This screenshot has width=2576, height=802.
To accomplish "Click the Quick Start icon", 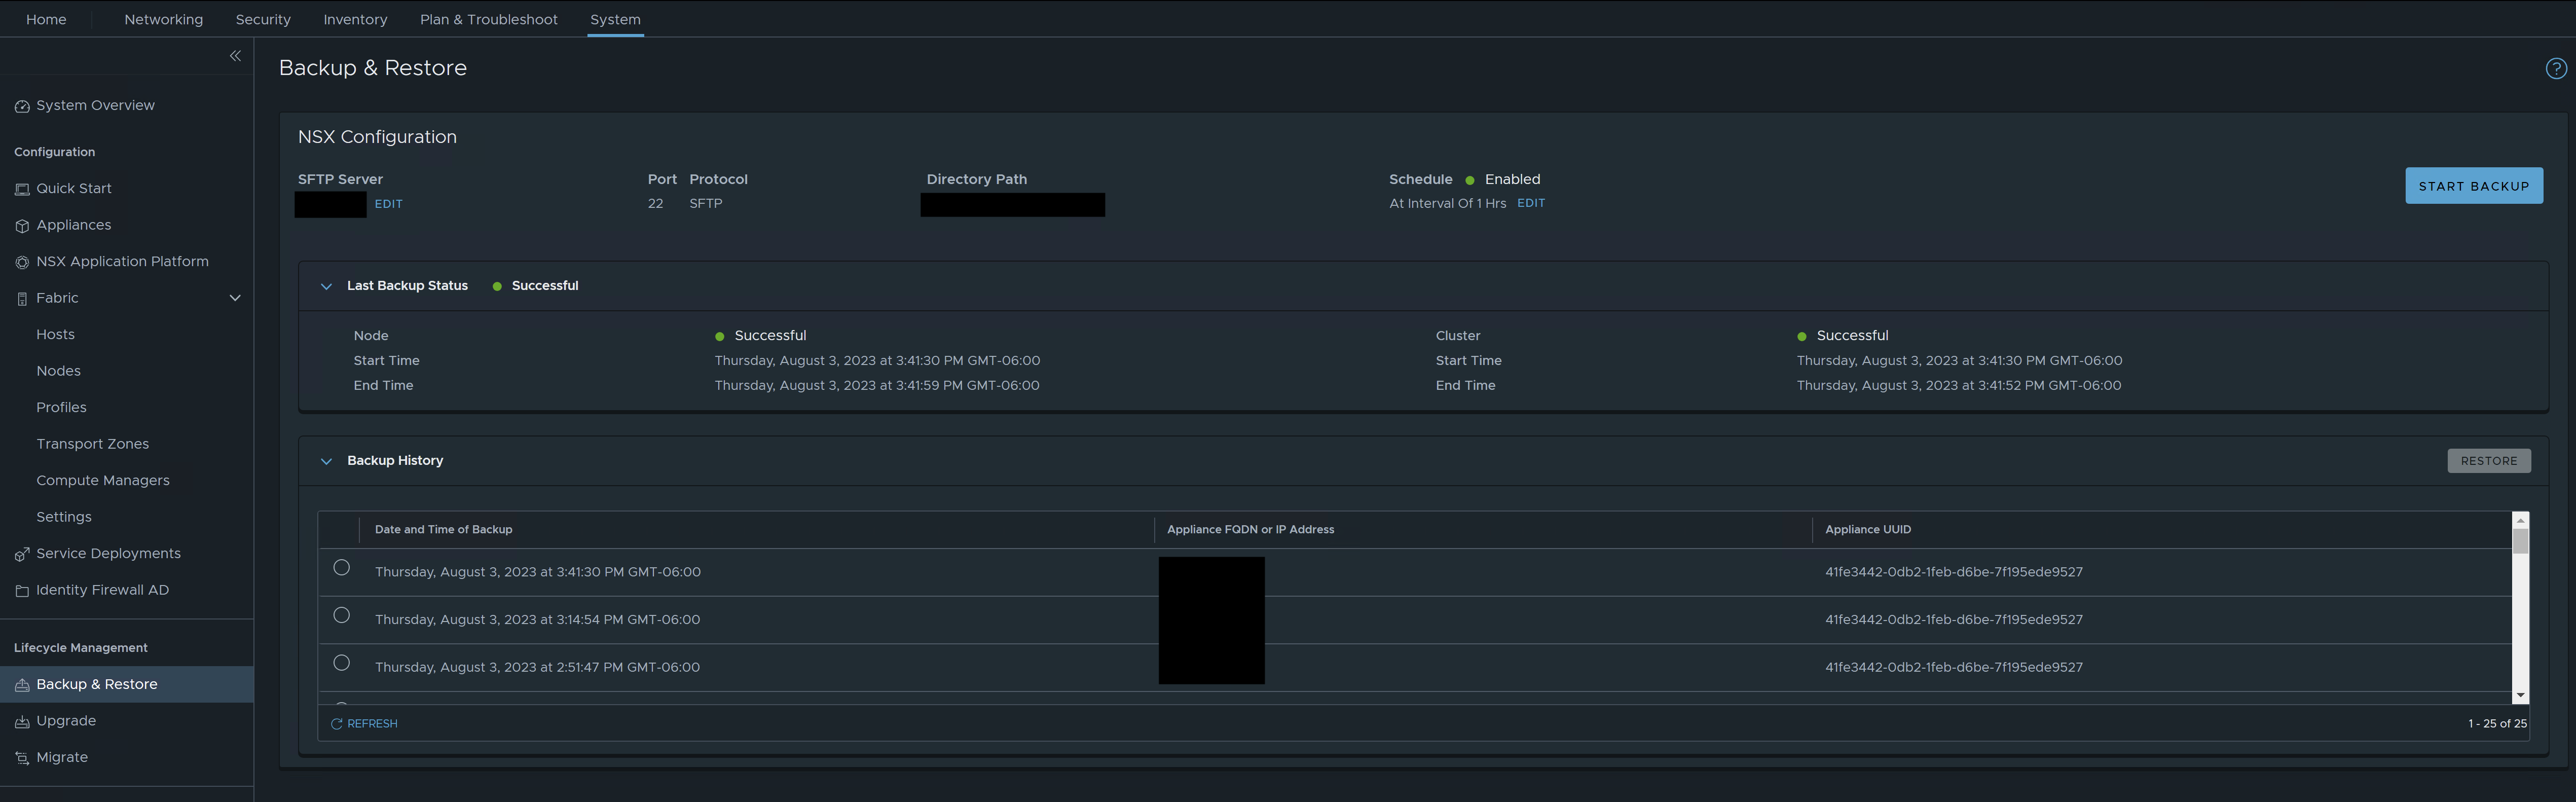I will pyautogui.click(x=22, y=189).
